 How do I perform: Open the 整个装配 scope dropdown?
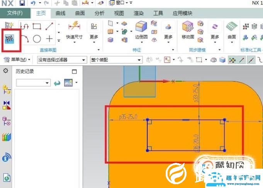point(116,60)
